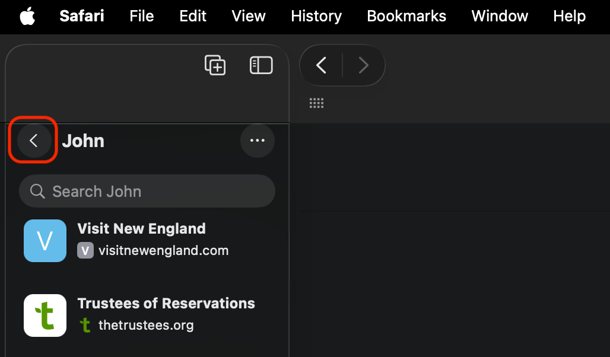Click the thetrustees.org URL text

coord(146,325)
